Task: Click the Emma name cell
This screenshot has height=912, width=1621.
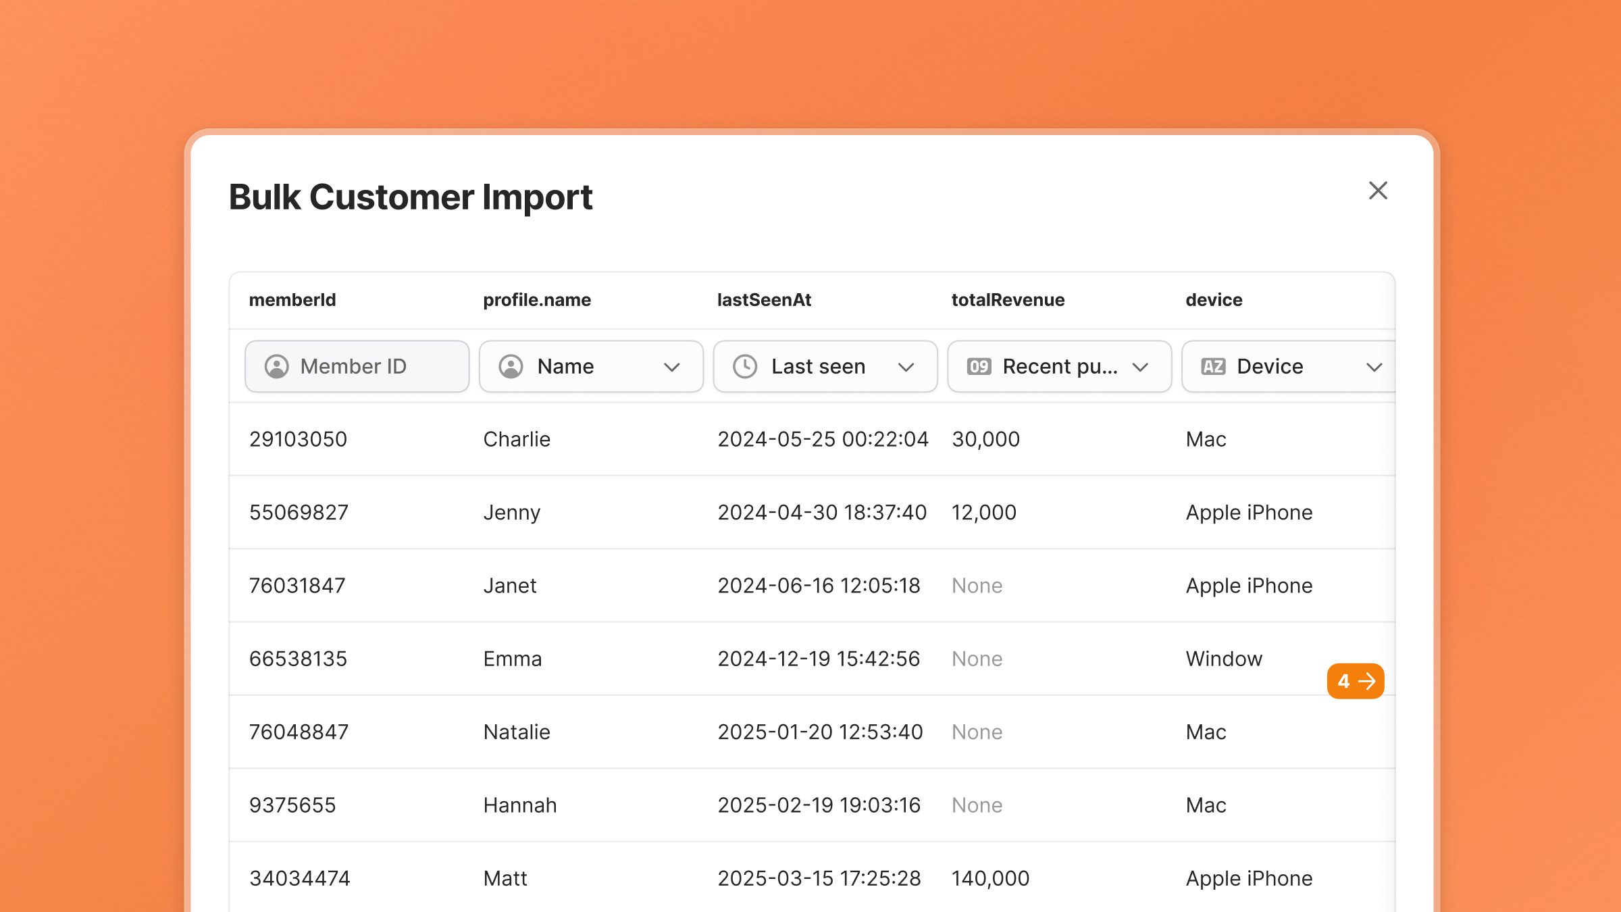Action: 513,659
